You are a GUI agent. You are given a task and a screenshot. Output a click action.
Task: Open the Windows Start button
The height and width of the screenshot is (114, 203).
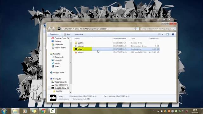[x=4, y=111]
